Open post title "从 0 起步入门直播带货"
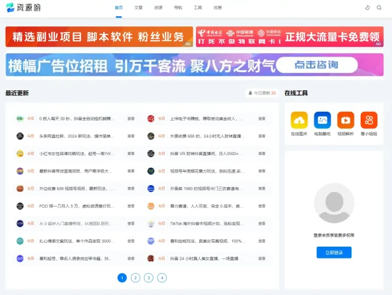 click(76, 223)
